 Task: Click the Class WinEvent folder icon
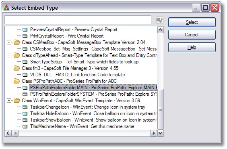tap(17, 101)
